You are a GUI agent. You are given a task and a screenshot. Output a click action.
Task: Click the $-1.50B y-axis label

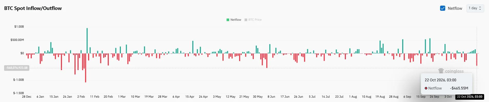pyautogui.click(x=18, y=93)
